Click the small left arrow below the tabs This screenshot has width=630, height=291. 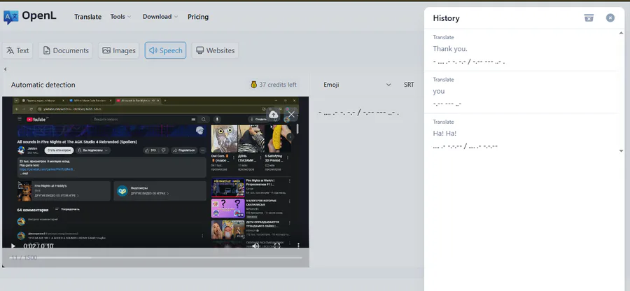5,69
